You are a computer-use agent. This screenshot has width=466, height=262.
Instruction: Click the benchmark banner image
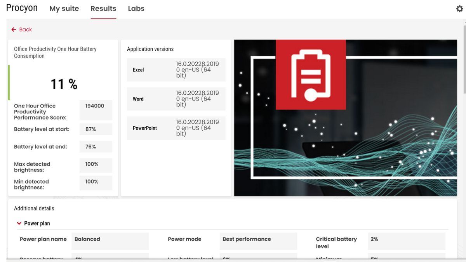point(346,118)
